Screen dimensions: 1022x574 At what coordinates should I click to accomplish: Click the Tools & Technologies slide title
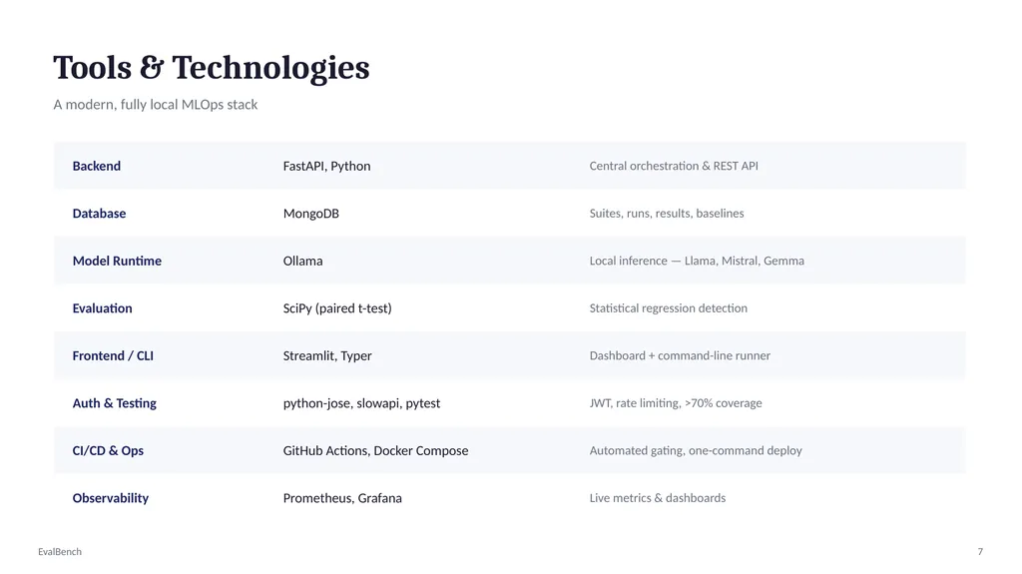(212, 68)
